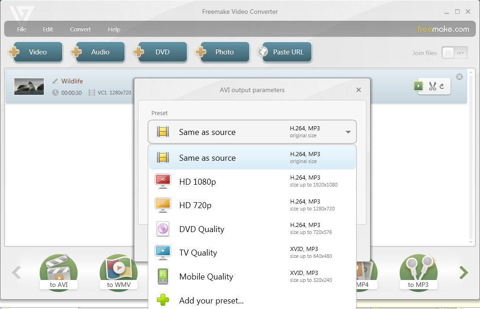Click the Wildlife file name

point(72,81)
